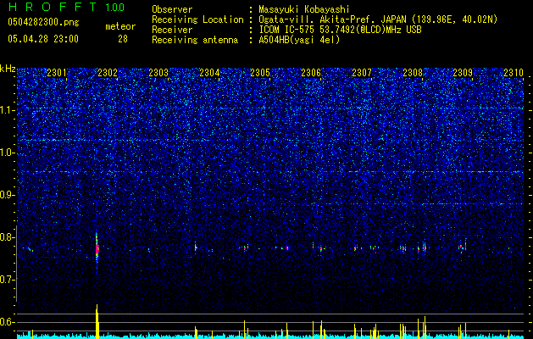The width and height of the screenshot is (533, 339).
Task: Click the 2303 time marker
Action: coord(158,73)
